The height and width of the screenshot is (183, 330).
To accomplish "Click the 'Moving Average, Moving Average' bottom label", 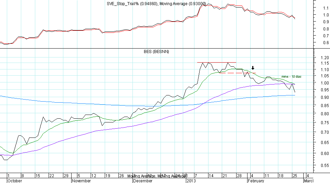I will coord(156,176).
